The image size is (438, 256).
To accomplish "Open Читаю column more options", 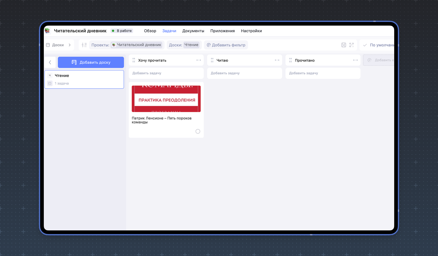I will [x=277, y=60].
